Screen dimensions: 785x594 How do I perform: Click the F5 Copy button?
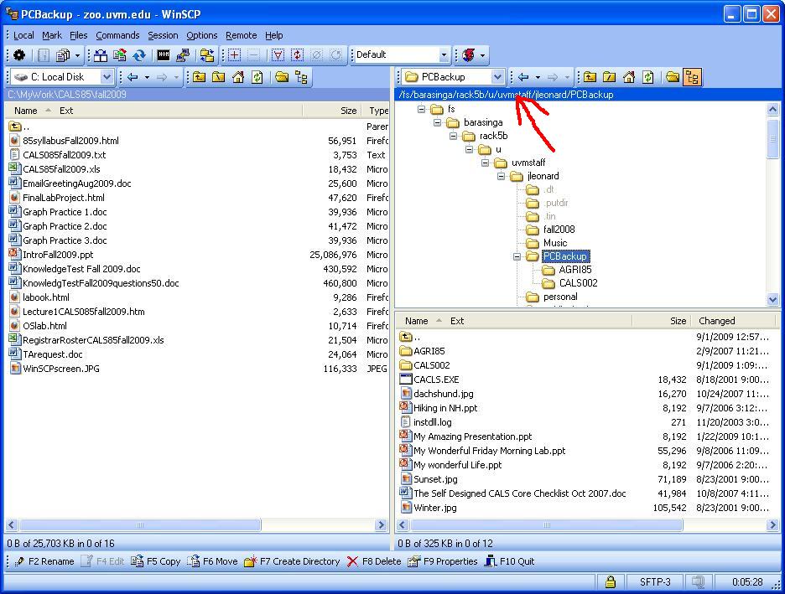[156, 561]
